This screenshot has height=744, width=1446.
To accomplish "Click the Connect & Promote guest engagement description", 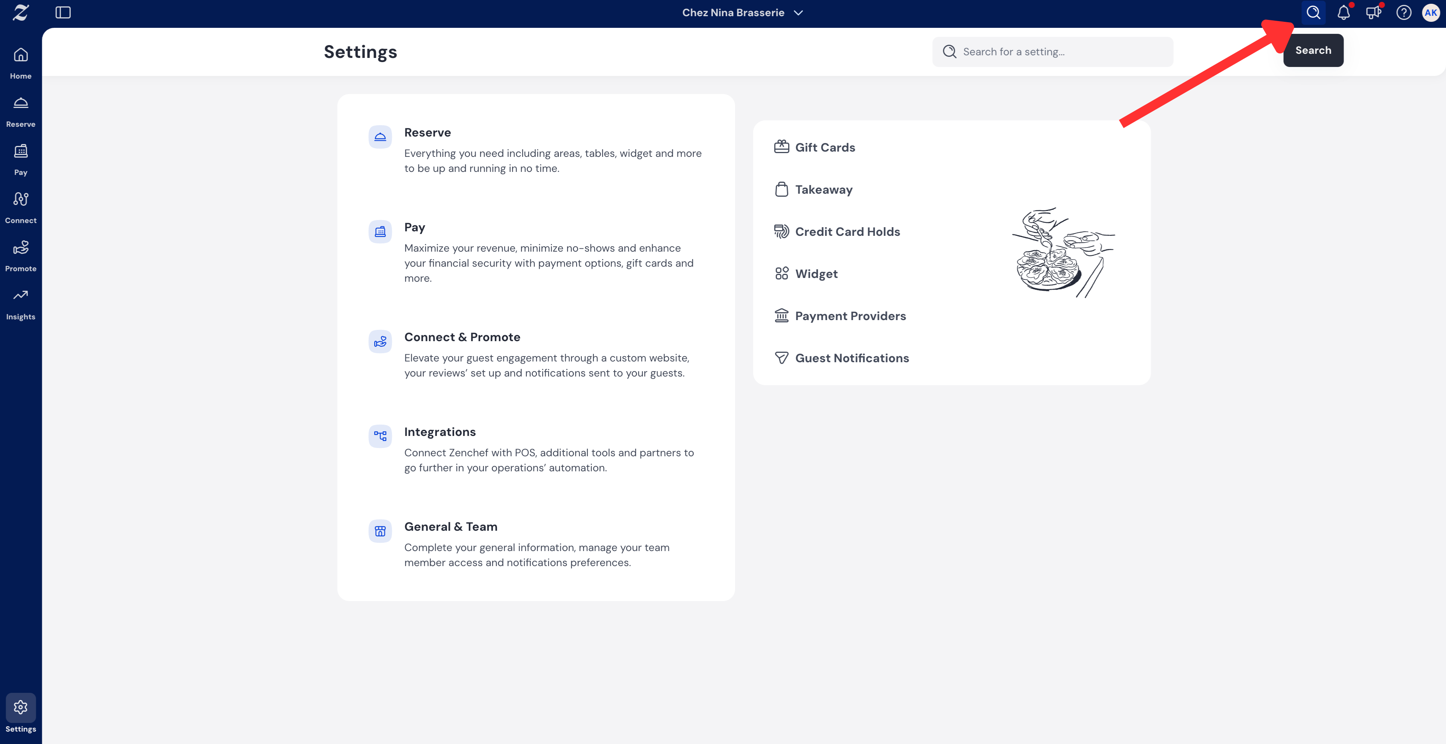I will (547, 366).
